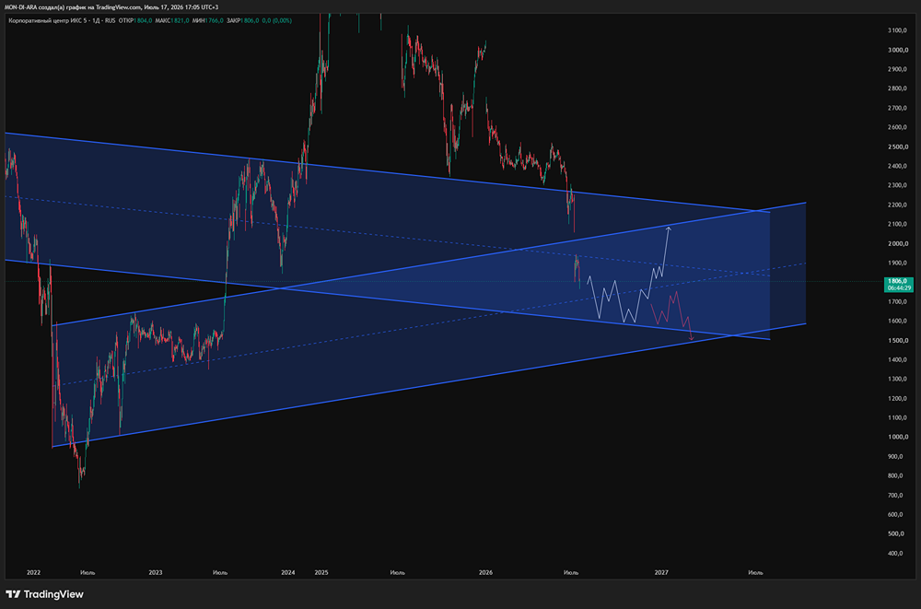Viewport: 921px width, 609px height.
Task: Click the ЗАКР 1806,0 close value
Action: pyautogui.click(x=242, y=20)
